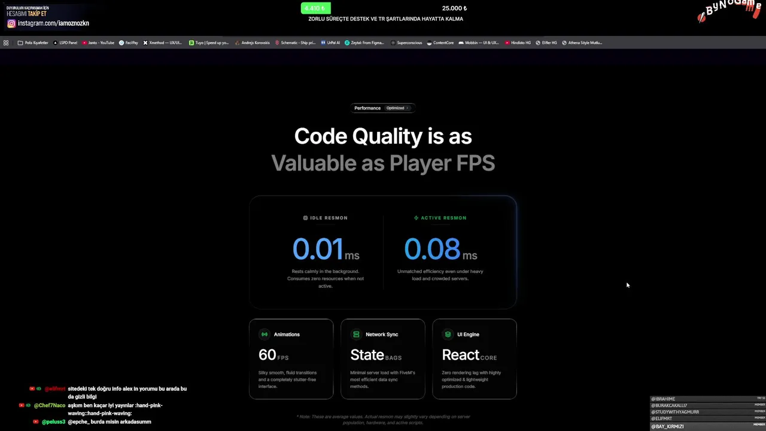This screenshot has width=766, height=431.
Task: Click the State BAGS text
Action: [x=376, y=355]
